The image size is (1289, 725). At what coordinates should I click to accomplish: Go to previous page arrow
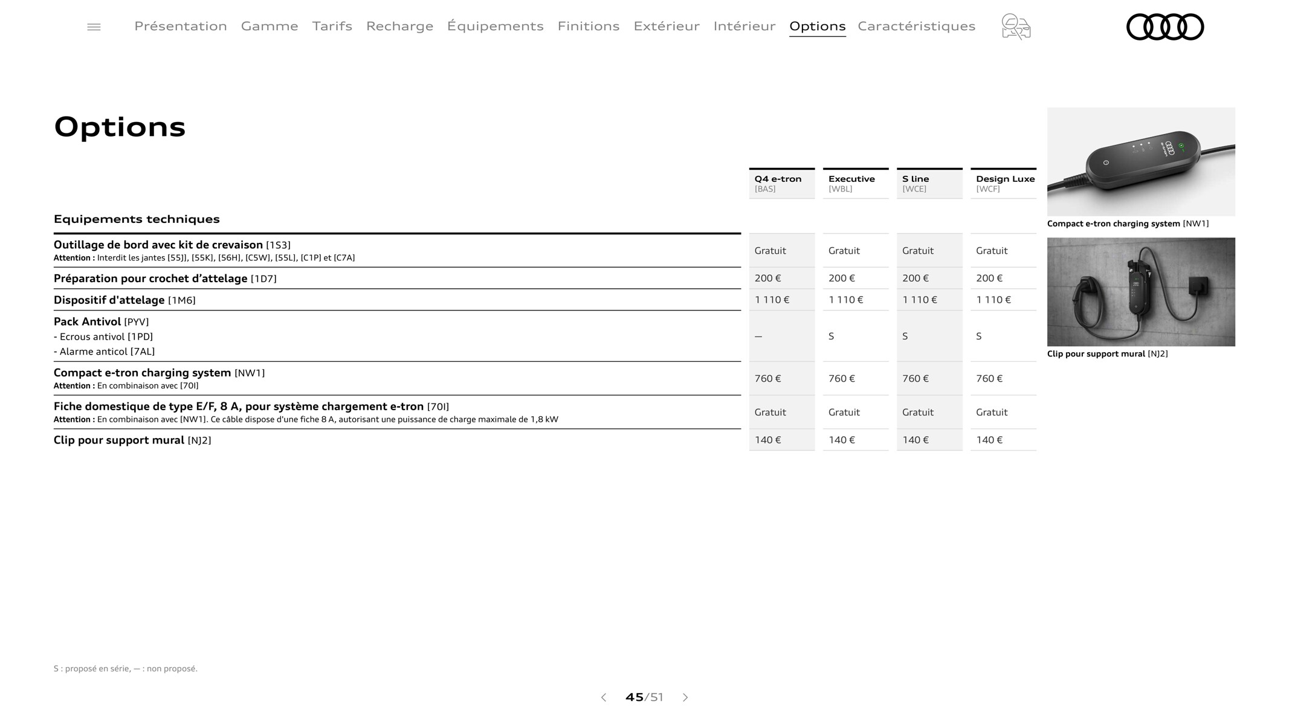tap(603, 697)
